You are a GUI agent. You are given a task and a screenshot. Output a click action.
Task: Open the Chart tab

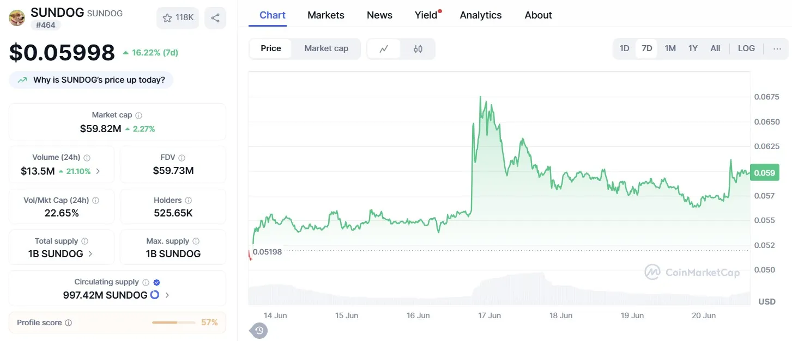click(273, 15)
